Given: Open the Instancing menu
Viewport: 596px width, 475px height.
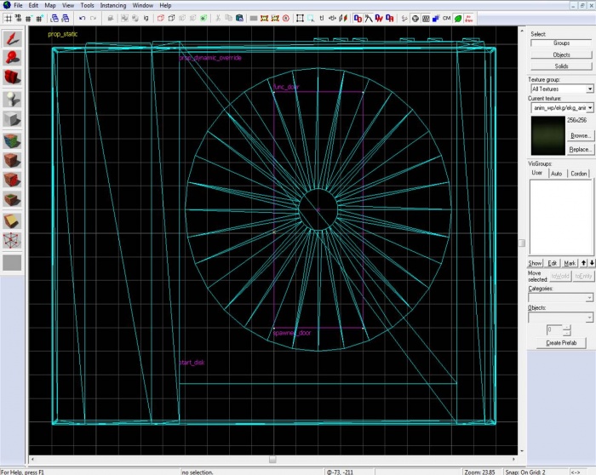Looking at the screenshot, I should coord(112,5).
